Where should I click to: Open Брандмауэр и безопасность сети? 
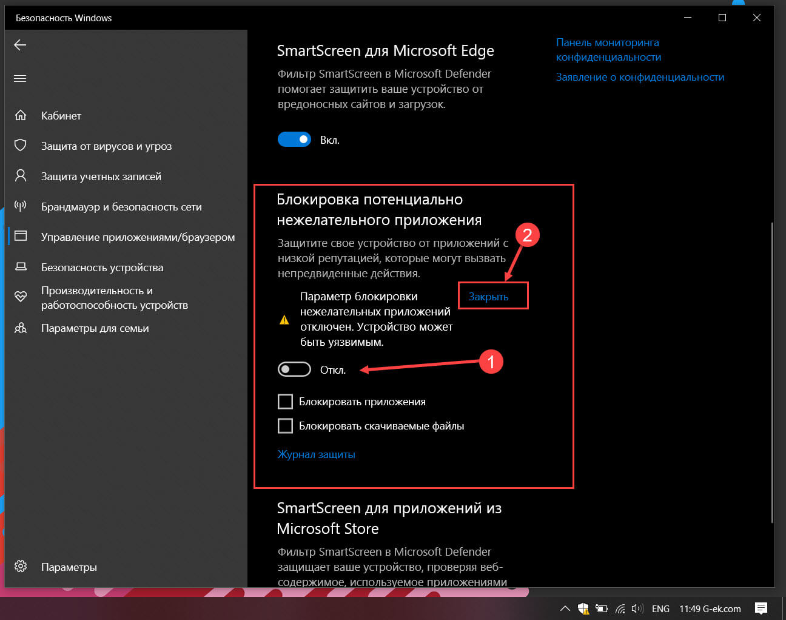121,207
